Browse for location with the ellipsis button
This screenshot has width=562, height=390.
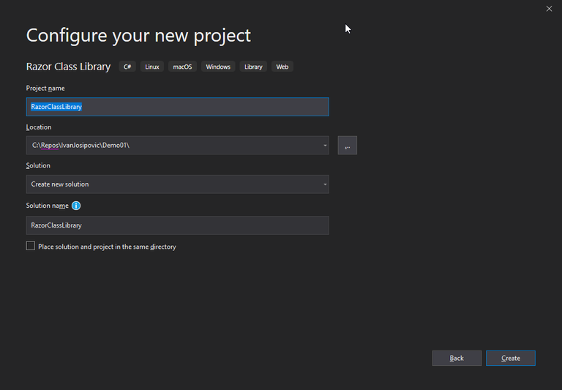pyautogui.click(x=348, y=145)
